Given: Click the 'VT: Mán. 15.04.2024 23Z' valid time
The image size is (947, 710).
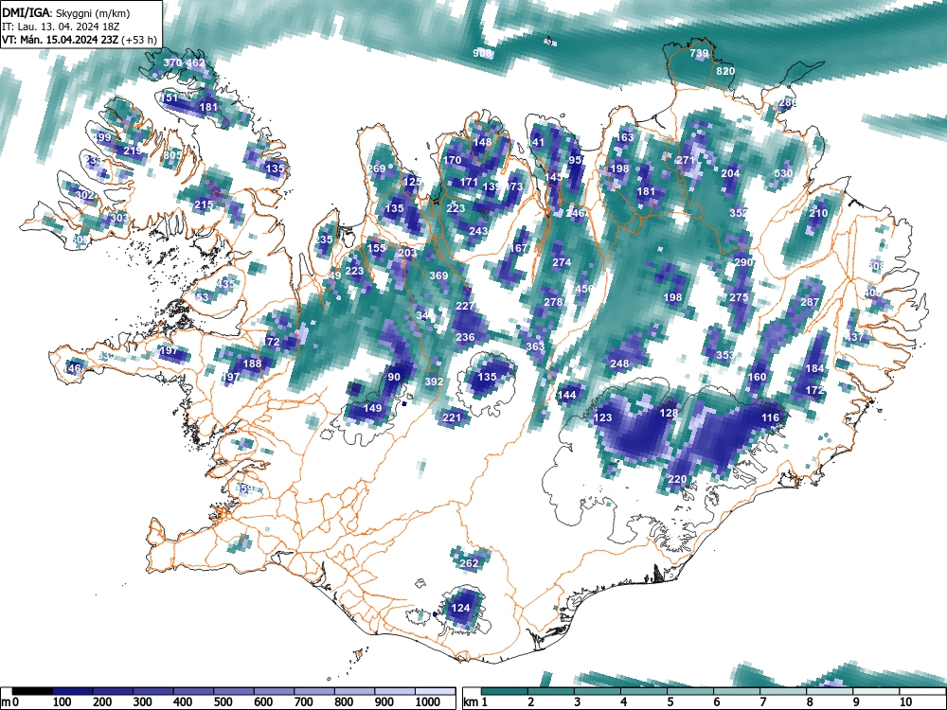Looking at the screenshot, I should [x=61, y=40].
